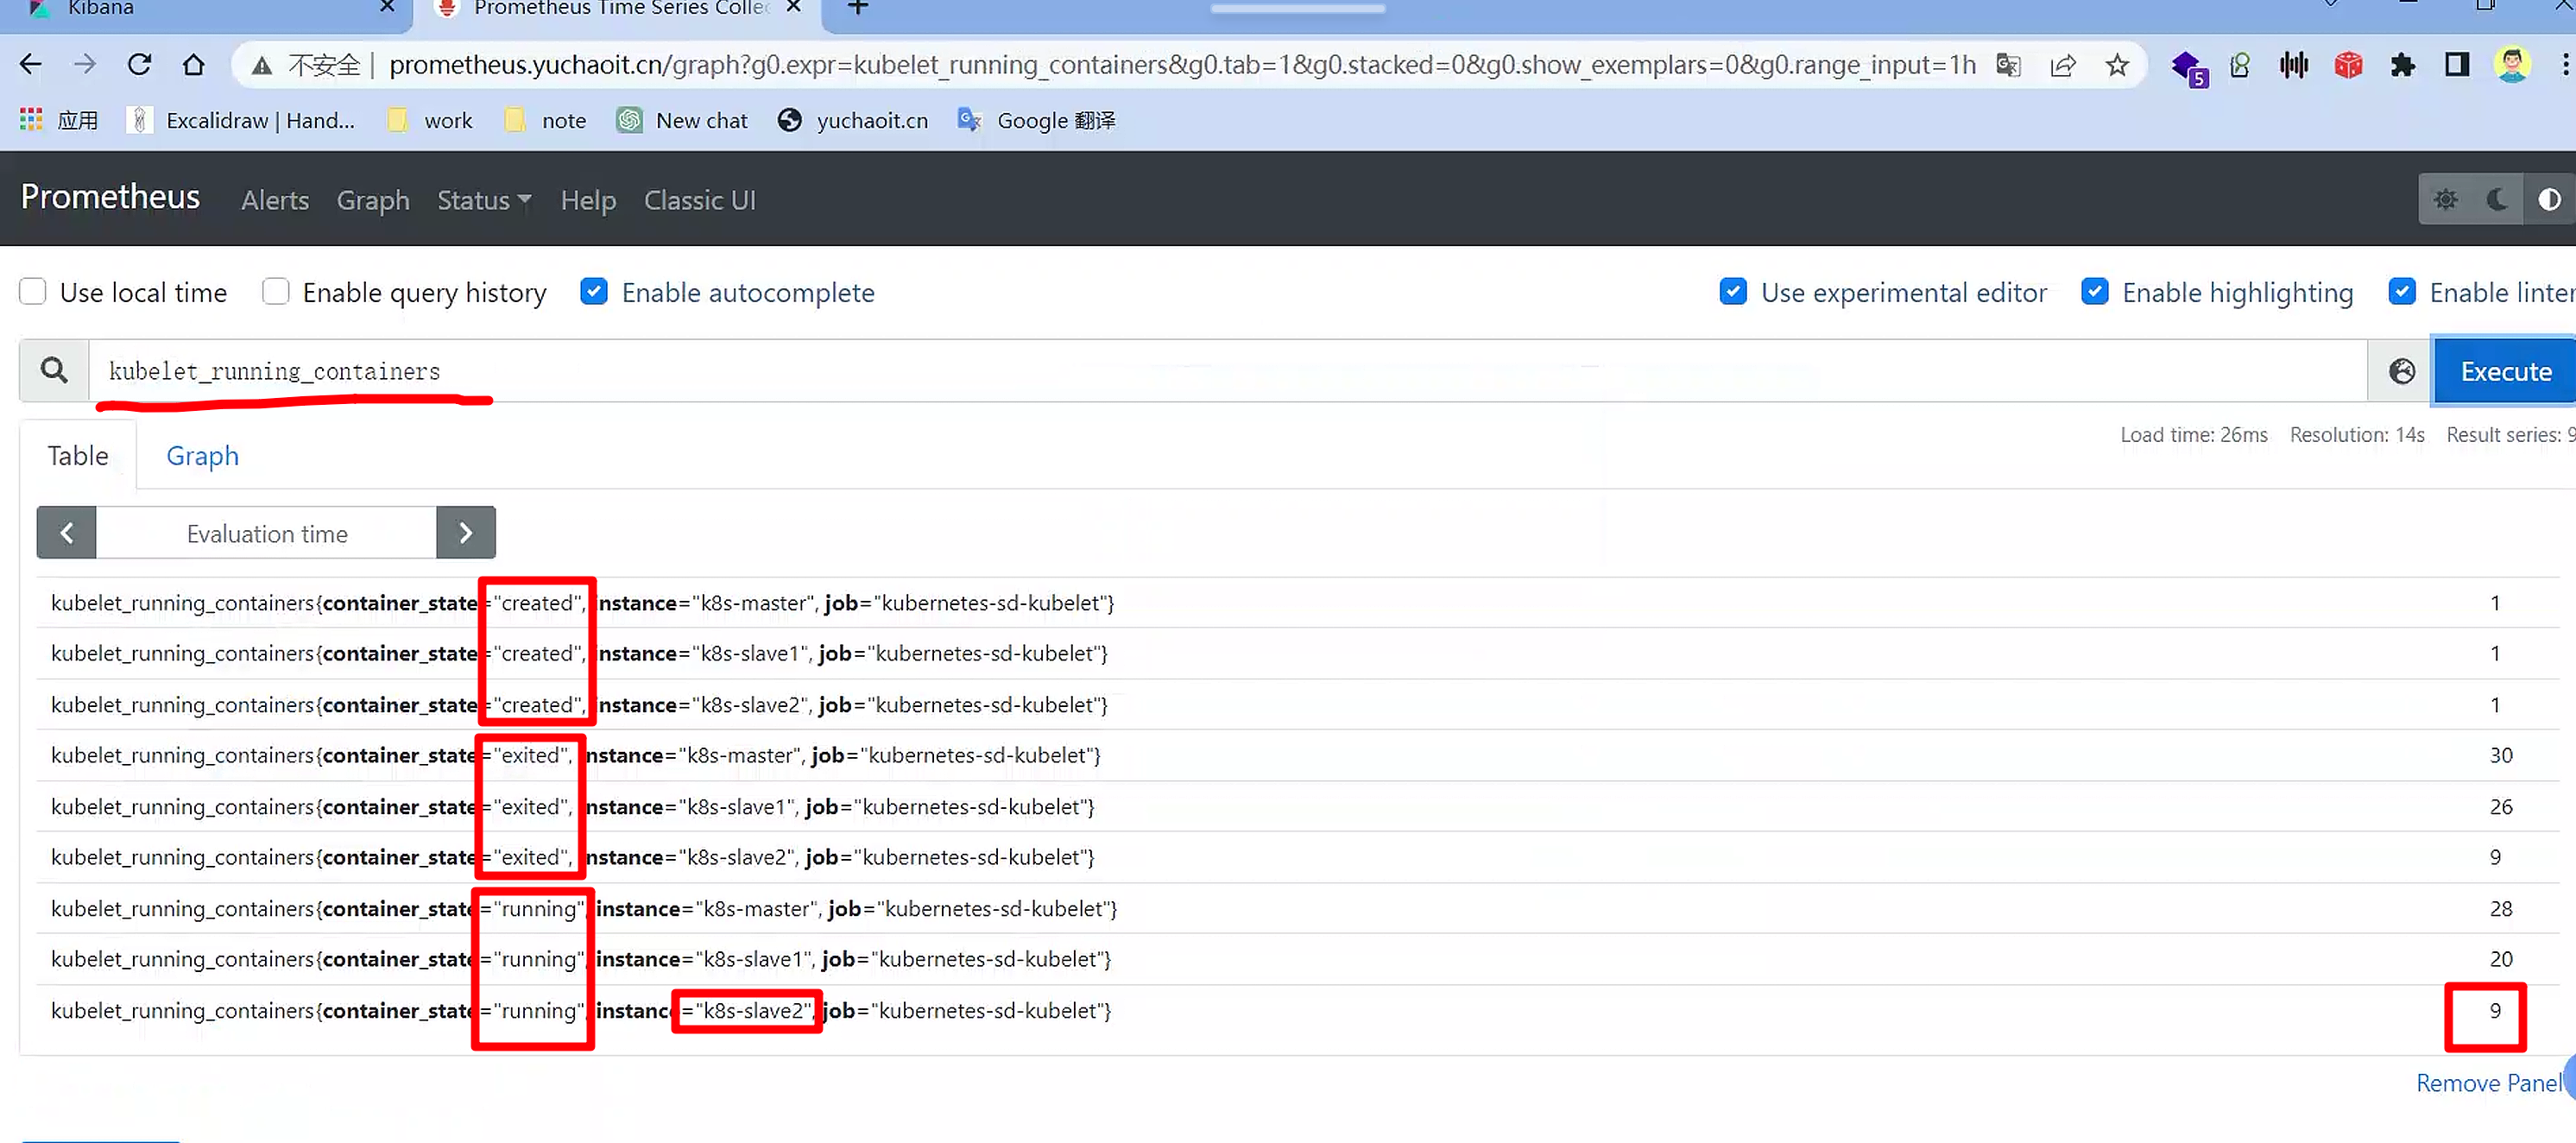Screen dimensions: 2576x1143
Task: Open the Alerts page in navbar
Action: tap(275, 200)
